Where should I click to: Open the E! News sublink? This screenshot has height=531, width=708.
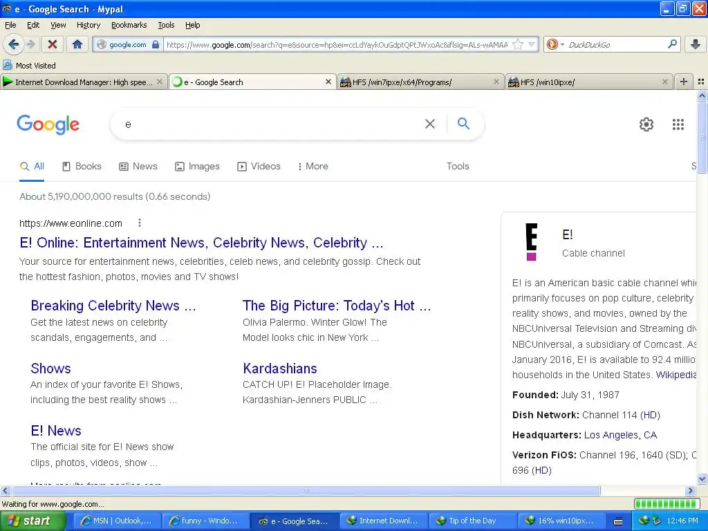click(x=56, y=431)
